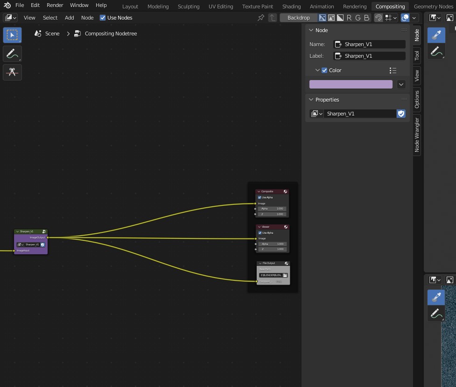Click the Alpha value slider on Composite node

[272, 209]
